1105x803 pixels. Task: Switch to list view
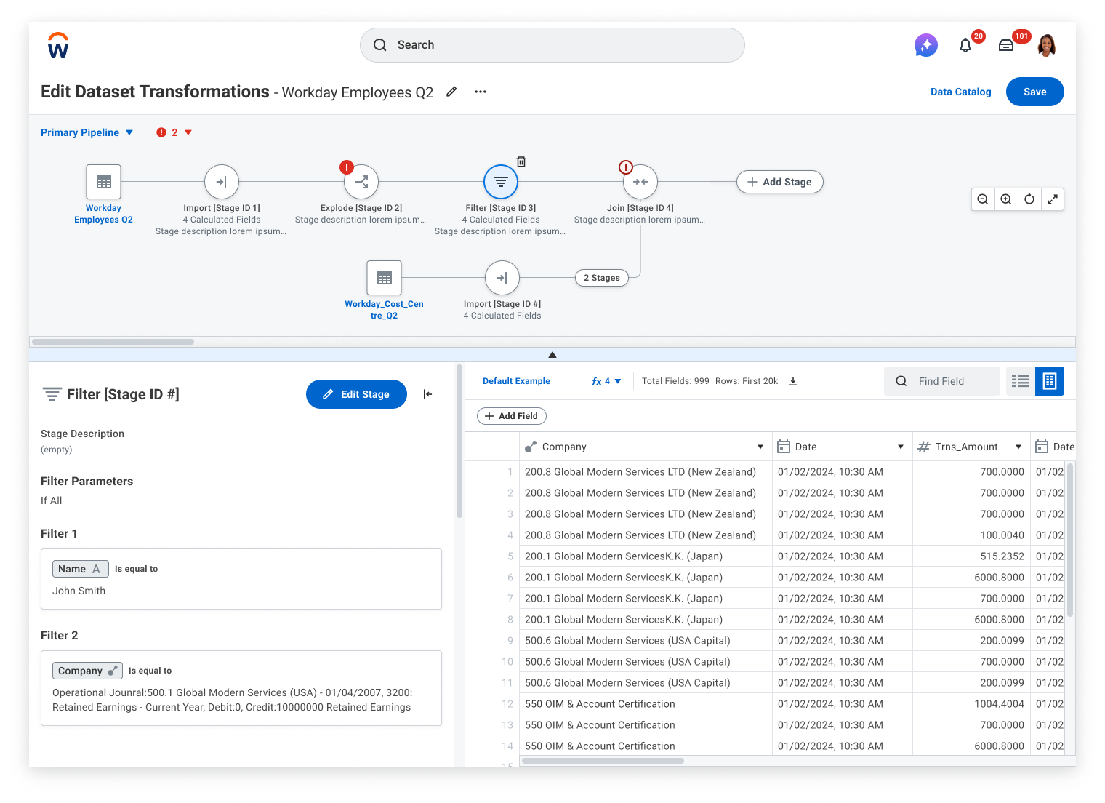(x=1021, y=381)
